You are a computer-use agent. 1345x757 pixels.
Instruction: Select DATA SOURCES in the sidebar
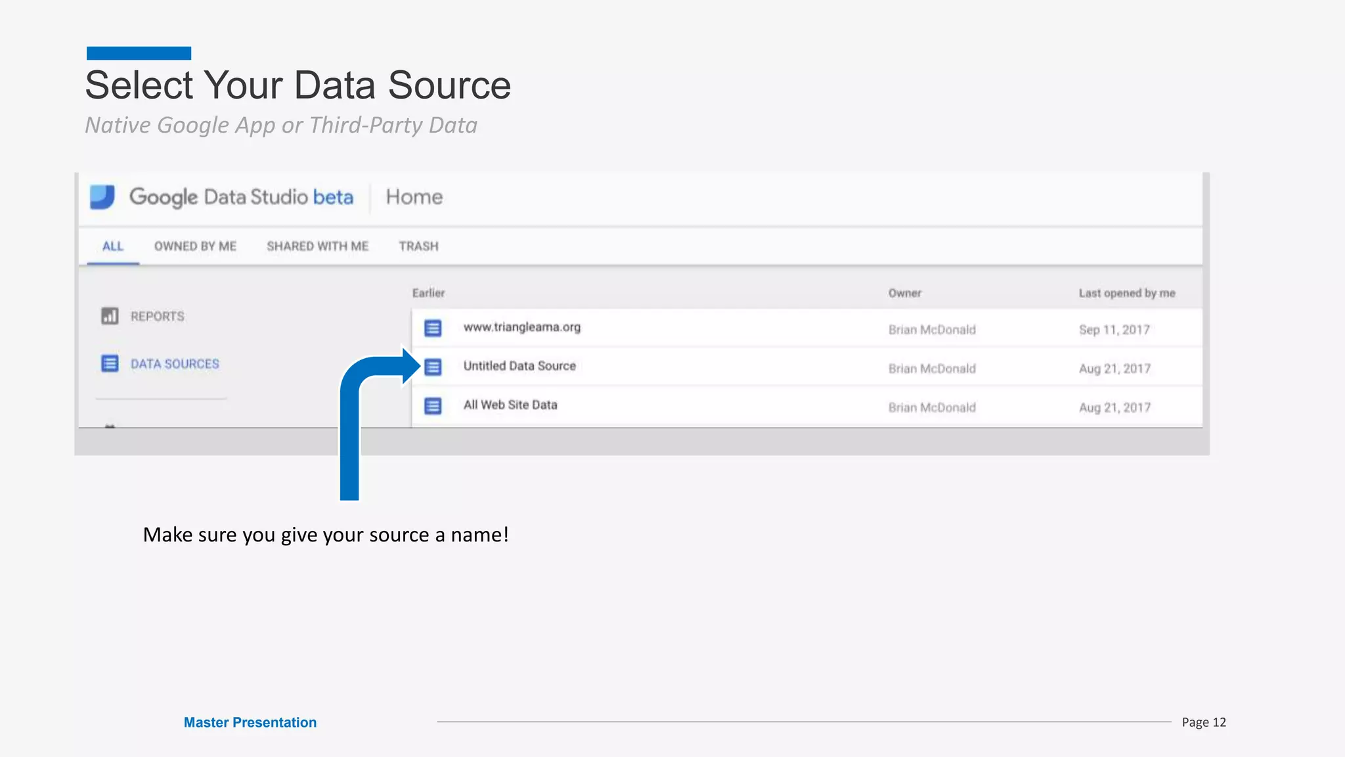[175, 364]
